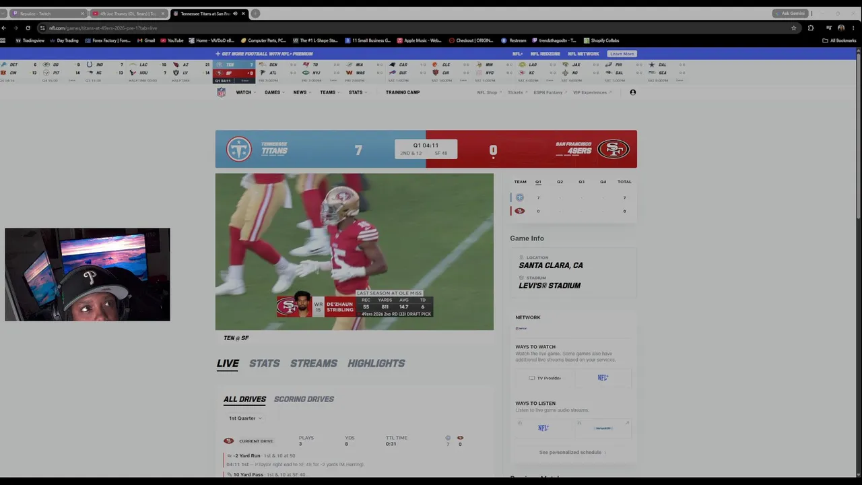Viewport: 862px width, 485px height.
Task: Switch to the Repullze Twitch browser tab
Action: 48,13
